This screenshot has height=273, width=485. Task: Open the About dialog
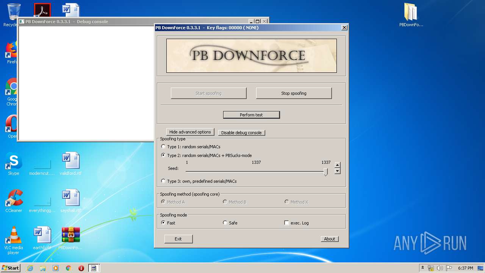(330, 239)
